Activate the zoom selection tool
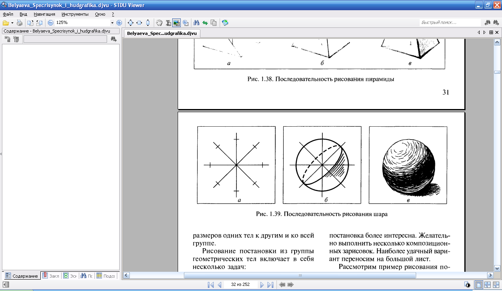The image size is (502, 291). [185, 23]
